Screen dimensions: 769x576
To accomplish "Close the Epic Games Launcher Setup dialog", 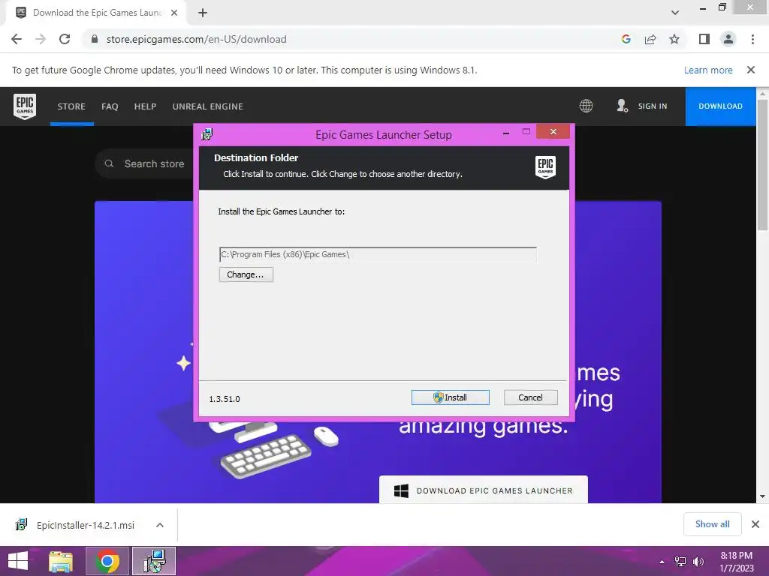I will pyautogui.click(x=553, y=132).
